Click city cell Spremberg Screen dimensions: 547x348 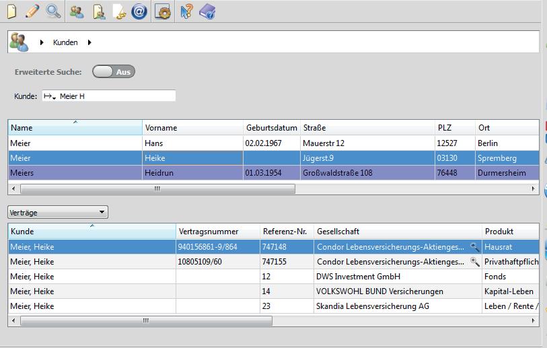pyautogui.click(x=507, y=158)
